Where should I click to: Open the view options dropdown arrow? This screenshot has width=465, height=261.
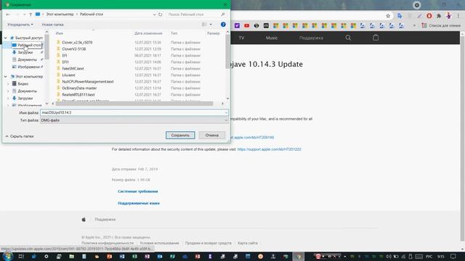point(211,25)
